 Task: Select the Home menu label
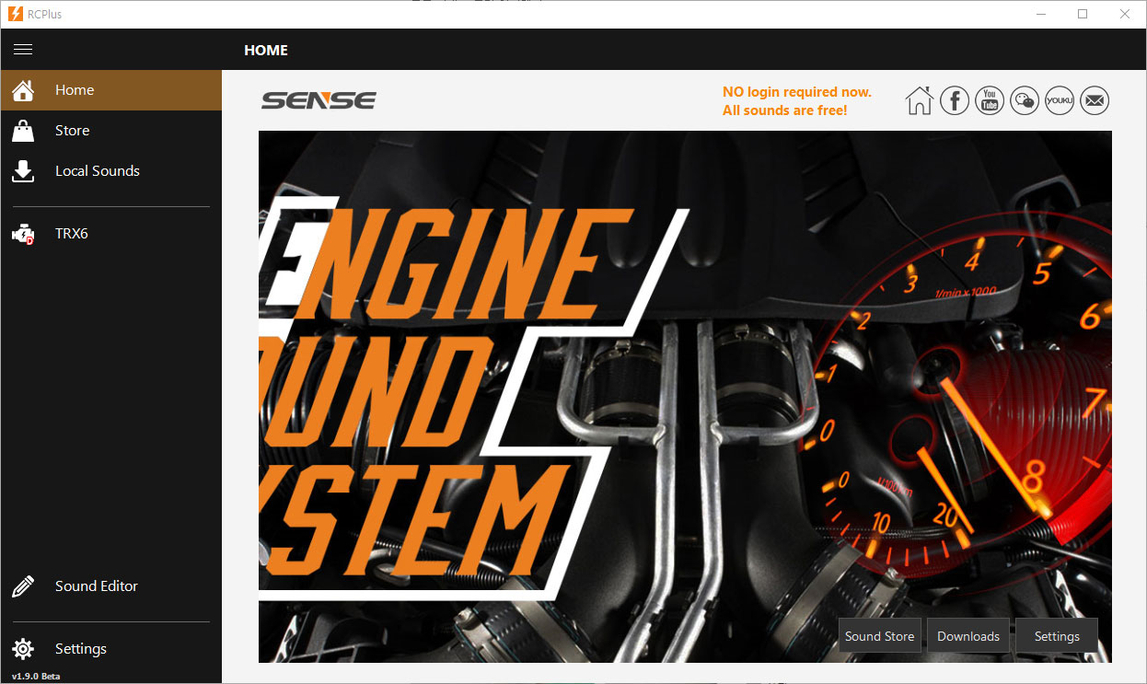pyautogui.click(x=75, y=90)
